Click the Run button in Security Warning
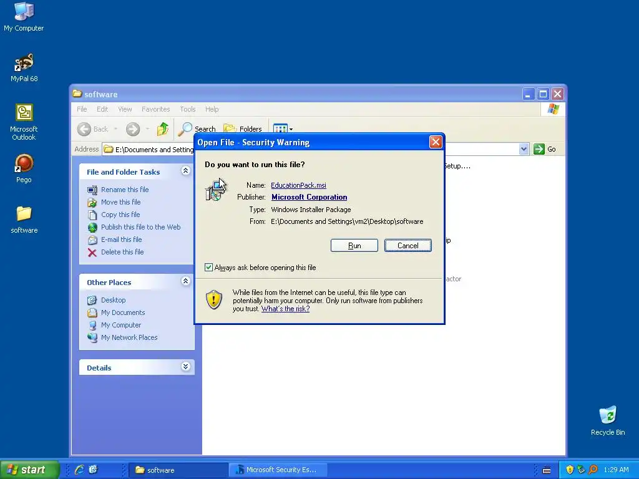639x479 pixels. (354, 246)
